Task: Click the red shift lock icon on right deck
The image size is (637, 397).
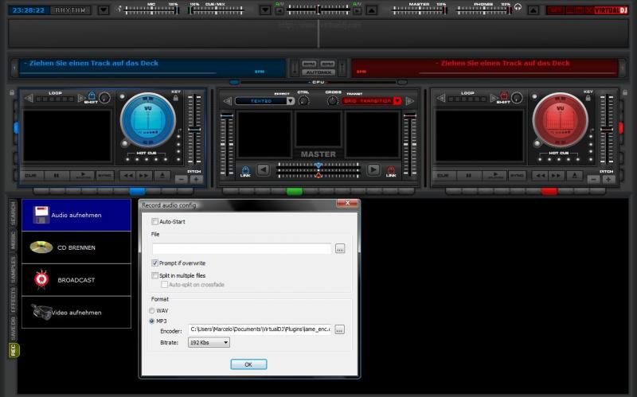Action: (504, 96)
